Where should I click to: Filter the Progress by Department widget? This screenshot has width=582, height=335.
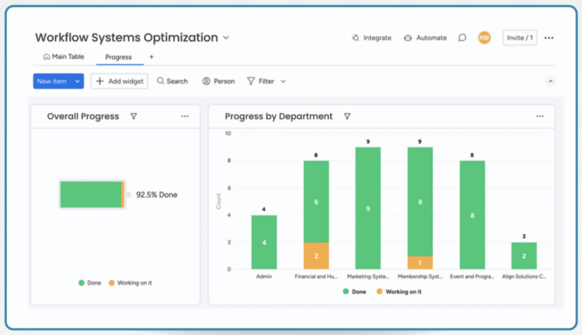(x=347, y=116)
